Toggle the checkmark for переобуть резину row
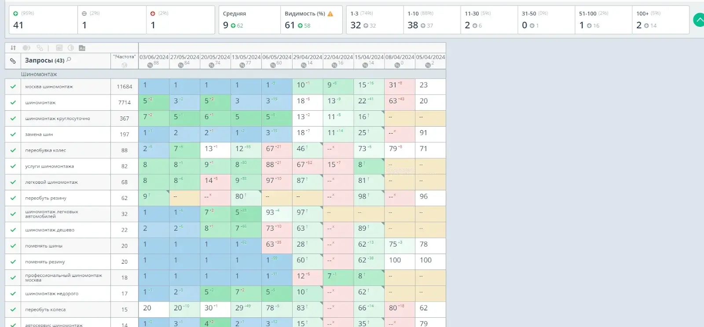 coord(13,198)
